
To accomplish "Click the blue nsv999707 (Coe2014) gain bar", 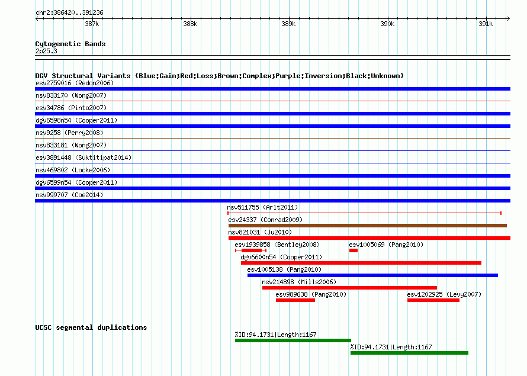I will pyautogui.click(x=272, y=201).
